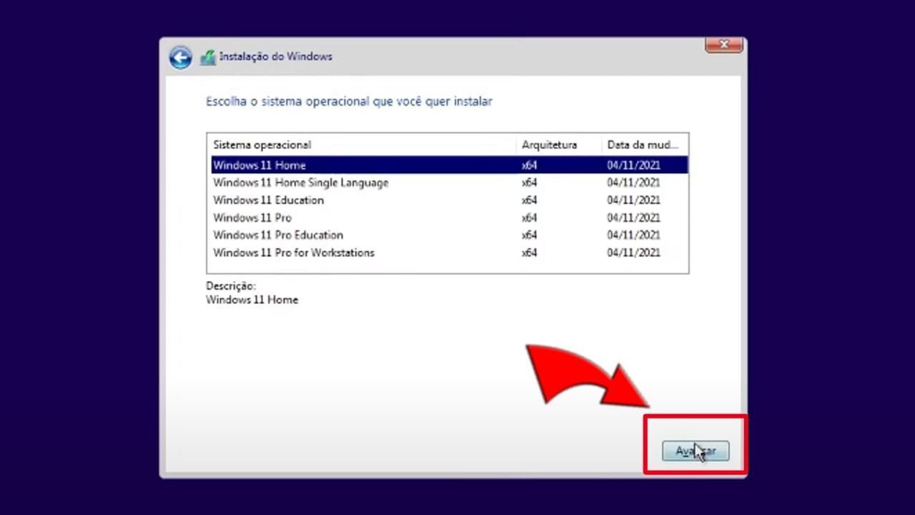
Task: Click x64 in the Windows 11 Education row
Action: click(529, 200)
